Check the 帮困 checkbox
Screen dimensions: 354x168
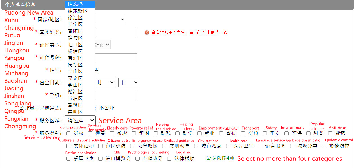[134, 133]
